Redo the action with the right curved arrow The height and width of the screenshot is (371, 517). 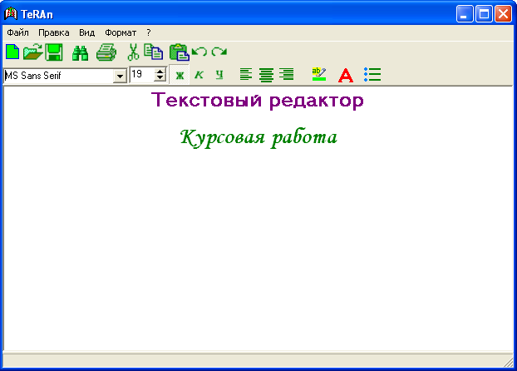coord(219,52)
